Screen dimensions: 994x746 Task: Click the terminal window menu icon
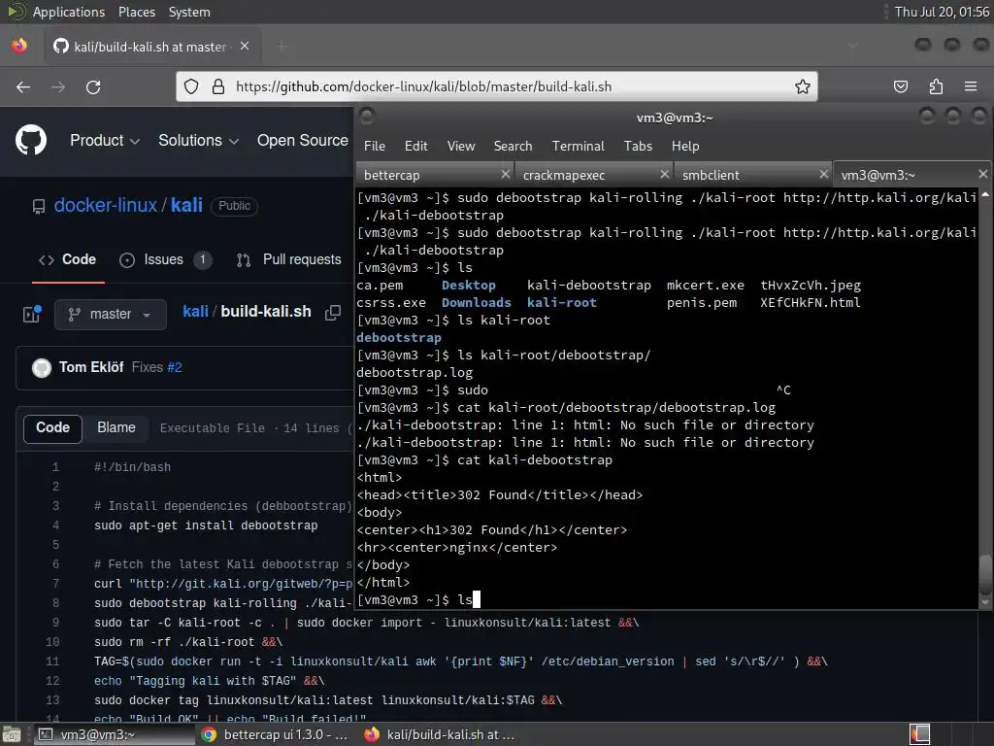click(367, 117)
